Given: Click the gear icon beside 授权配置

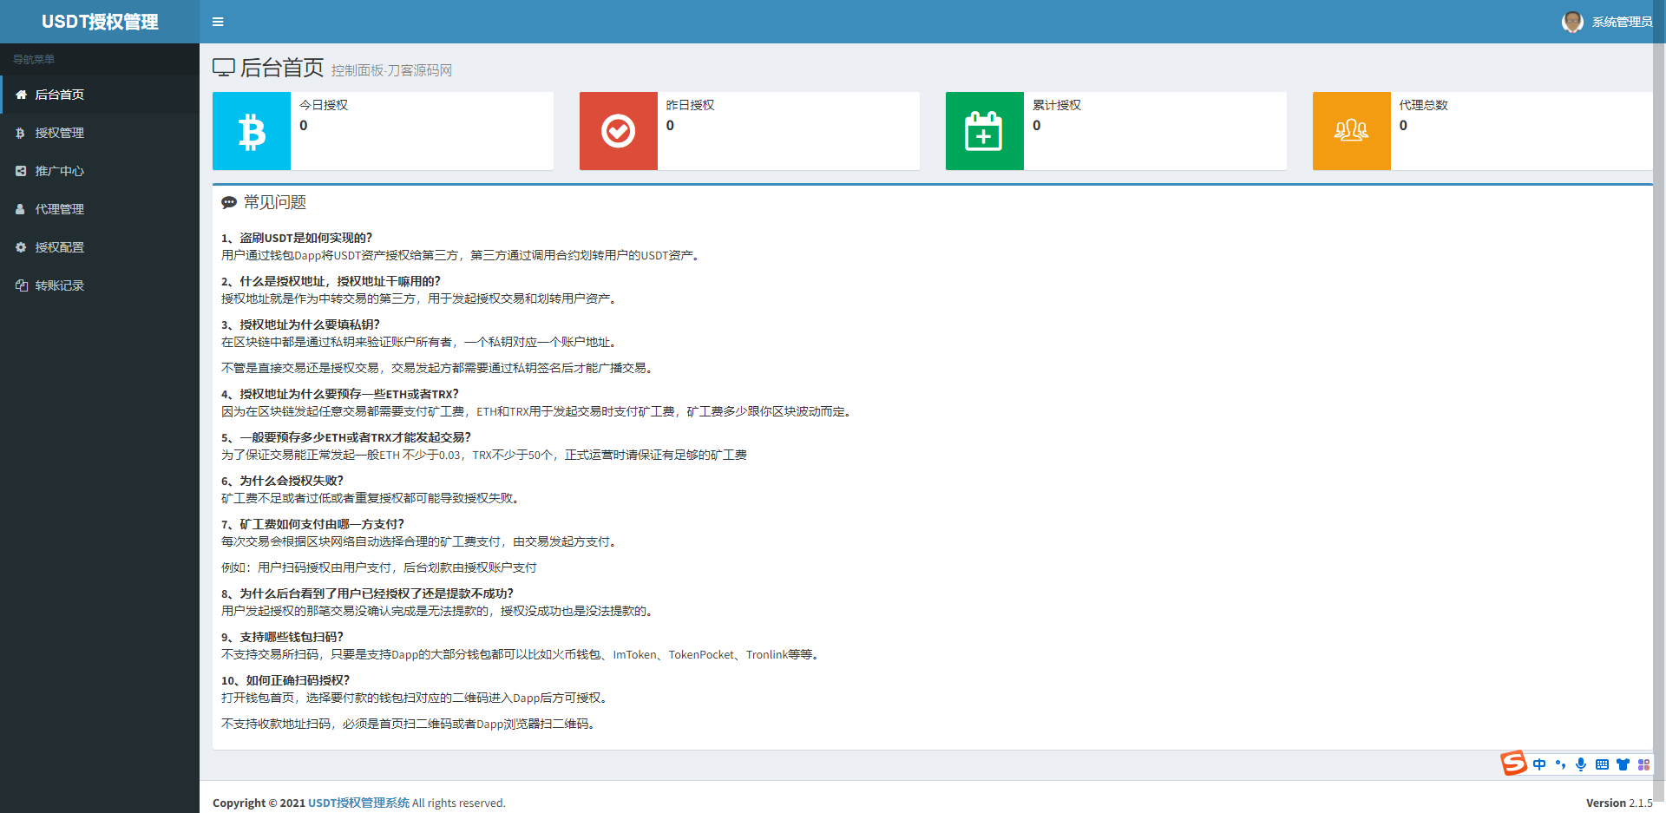Looking at the screenshot, I should pos(21,247).
